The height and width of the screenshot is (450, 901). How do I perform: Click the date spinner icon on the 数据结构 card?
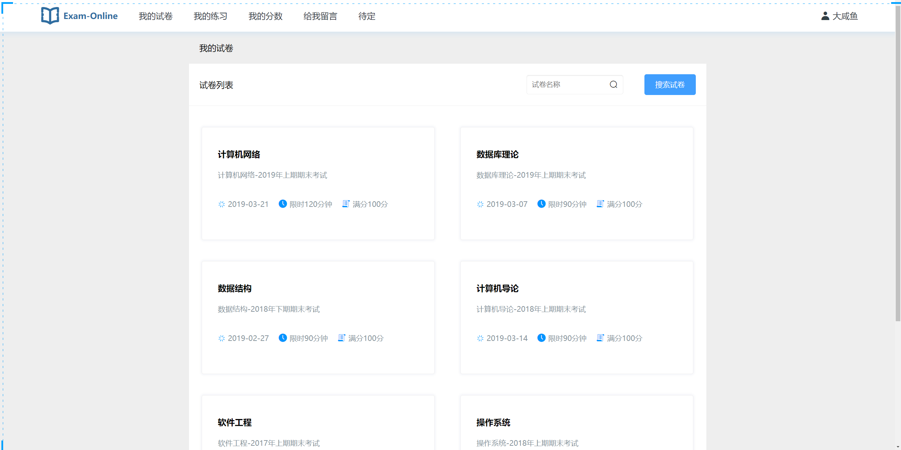tap(221, 338)
